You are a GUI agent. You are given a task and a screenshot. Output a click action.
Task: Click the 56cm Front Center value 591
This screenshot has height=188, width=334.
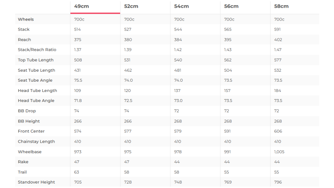(227, 131)
